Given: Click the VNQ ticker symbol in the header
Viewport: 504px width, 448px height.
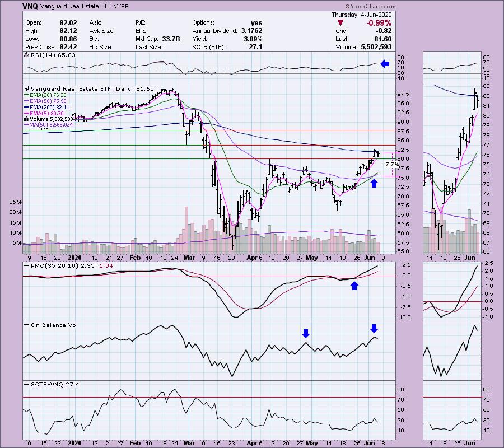Looking at the screenshot, I should click(30, 6).
